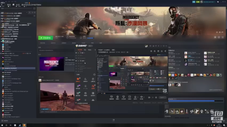Screen dimensions: 227x127
Task: Open the 社区 (Community) tab
Action: 18,5
